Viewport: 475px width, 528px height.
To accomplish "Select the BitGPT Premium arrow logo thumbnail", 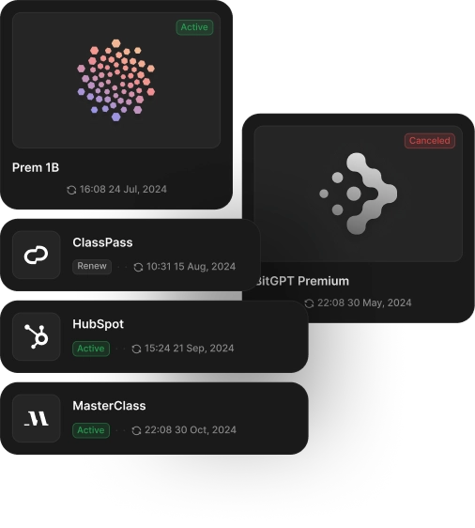I will pos(359,194).
